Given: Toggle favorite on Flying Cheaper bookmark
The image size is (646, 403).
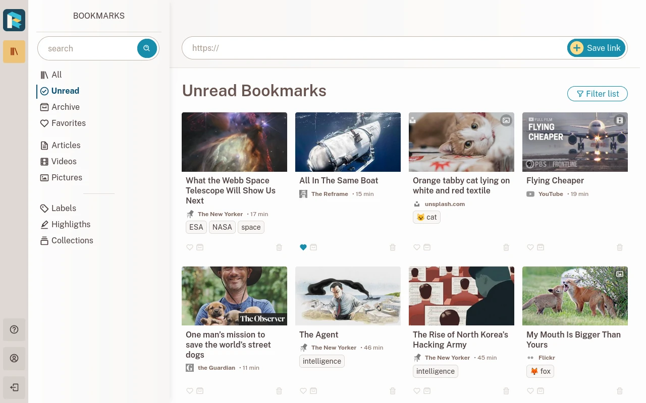Looking at the screenshot, I should click(530, 247).
